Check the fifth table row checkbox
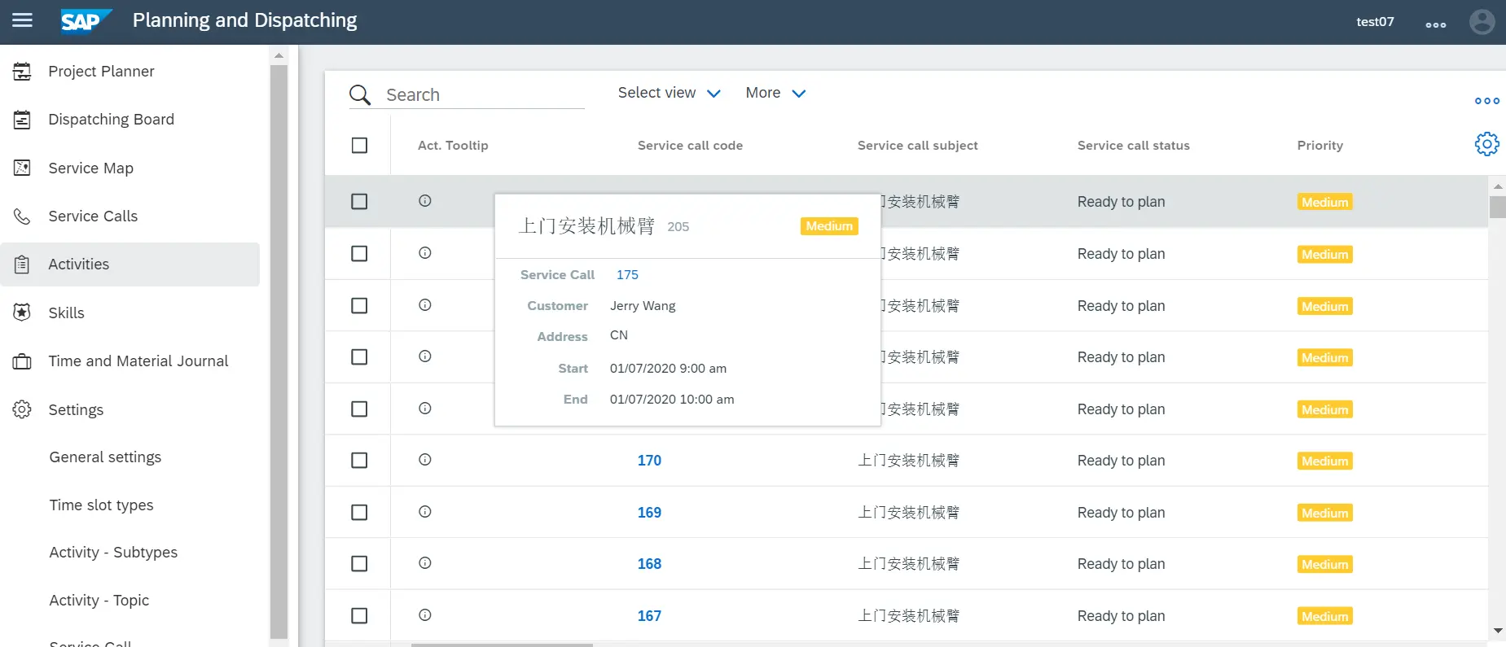 pyautogui.click(x=359, y=409)
